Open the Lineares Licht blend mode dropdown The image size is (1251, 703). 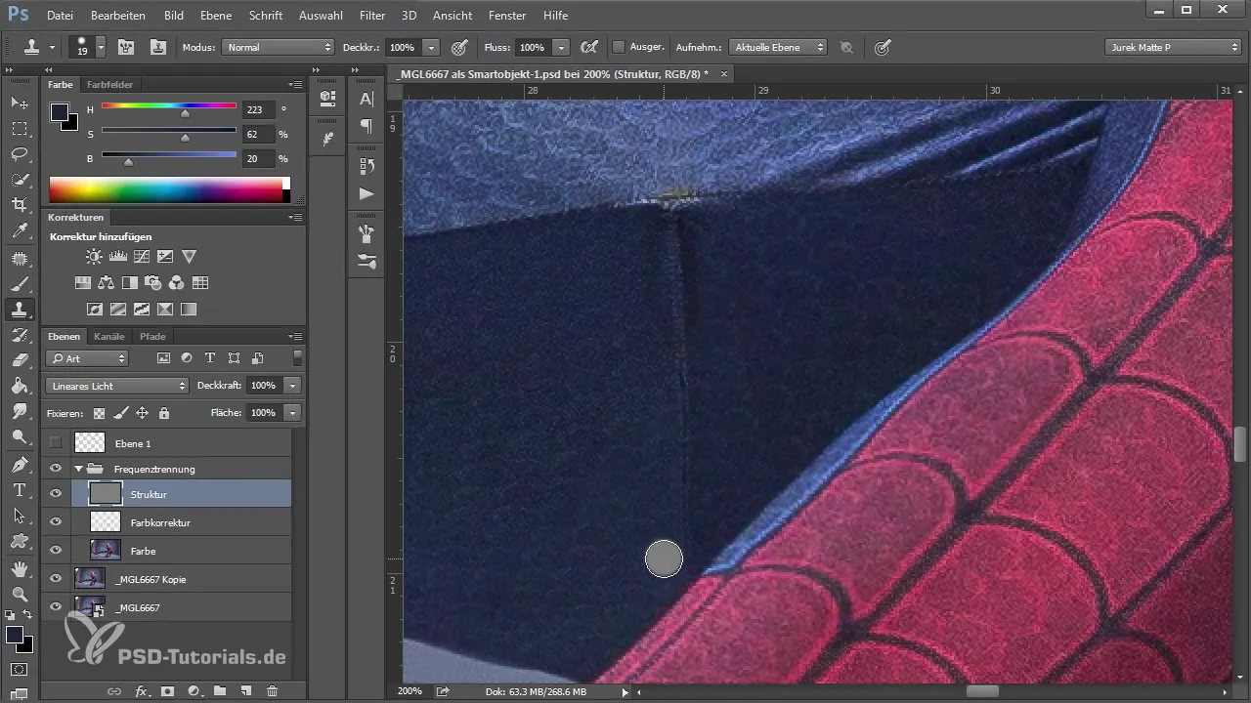pos(116,386)
